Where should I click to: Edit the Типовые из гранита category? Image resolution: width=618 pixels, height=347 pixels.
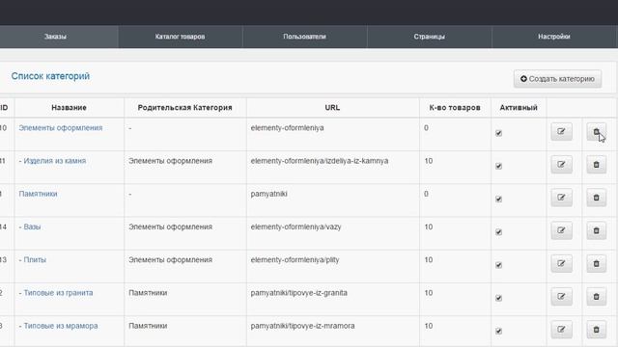tap(561, 297)
